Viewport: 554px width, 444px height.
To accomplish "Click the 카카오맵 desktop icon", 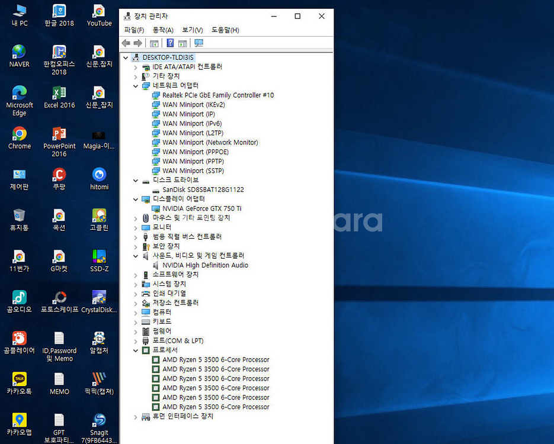I will (19, 424).
